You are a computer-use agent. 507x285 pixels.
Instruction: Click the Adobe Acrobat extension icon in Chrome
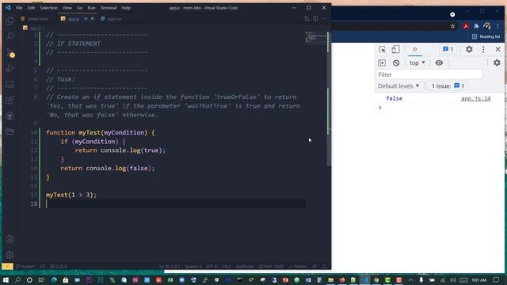tap(466, 26)
